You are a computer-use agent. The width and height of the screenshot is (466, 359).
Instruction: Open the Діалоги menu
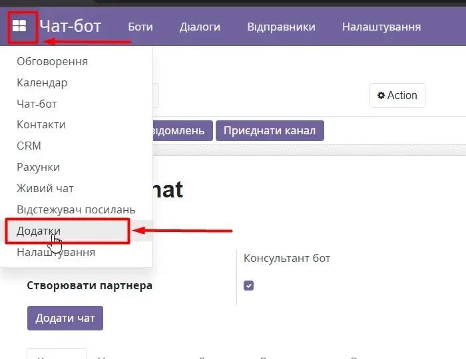(x=200, y=27)
